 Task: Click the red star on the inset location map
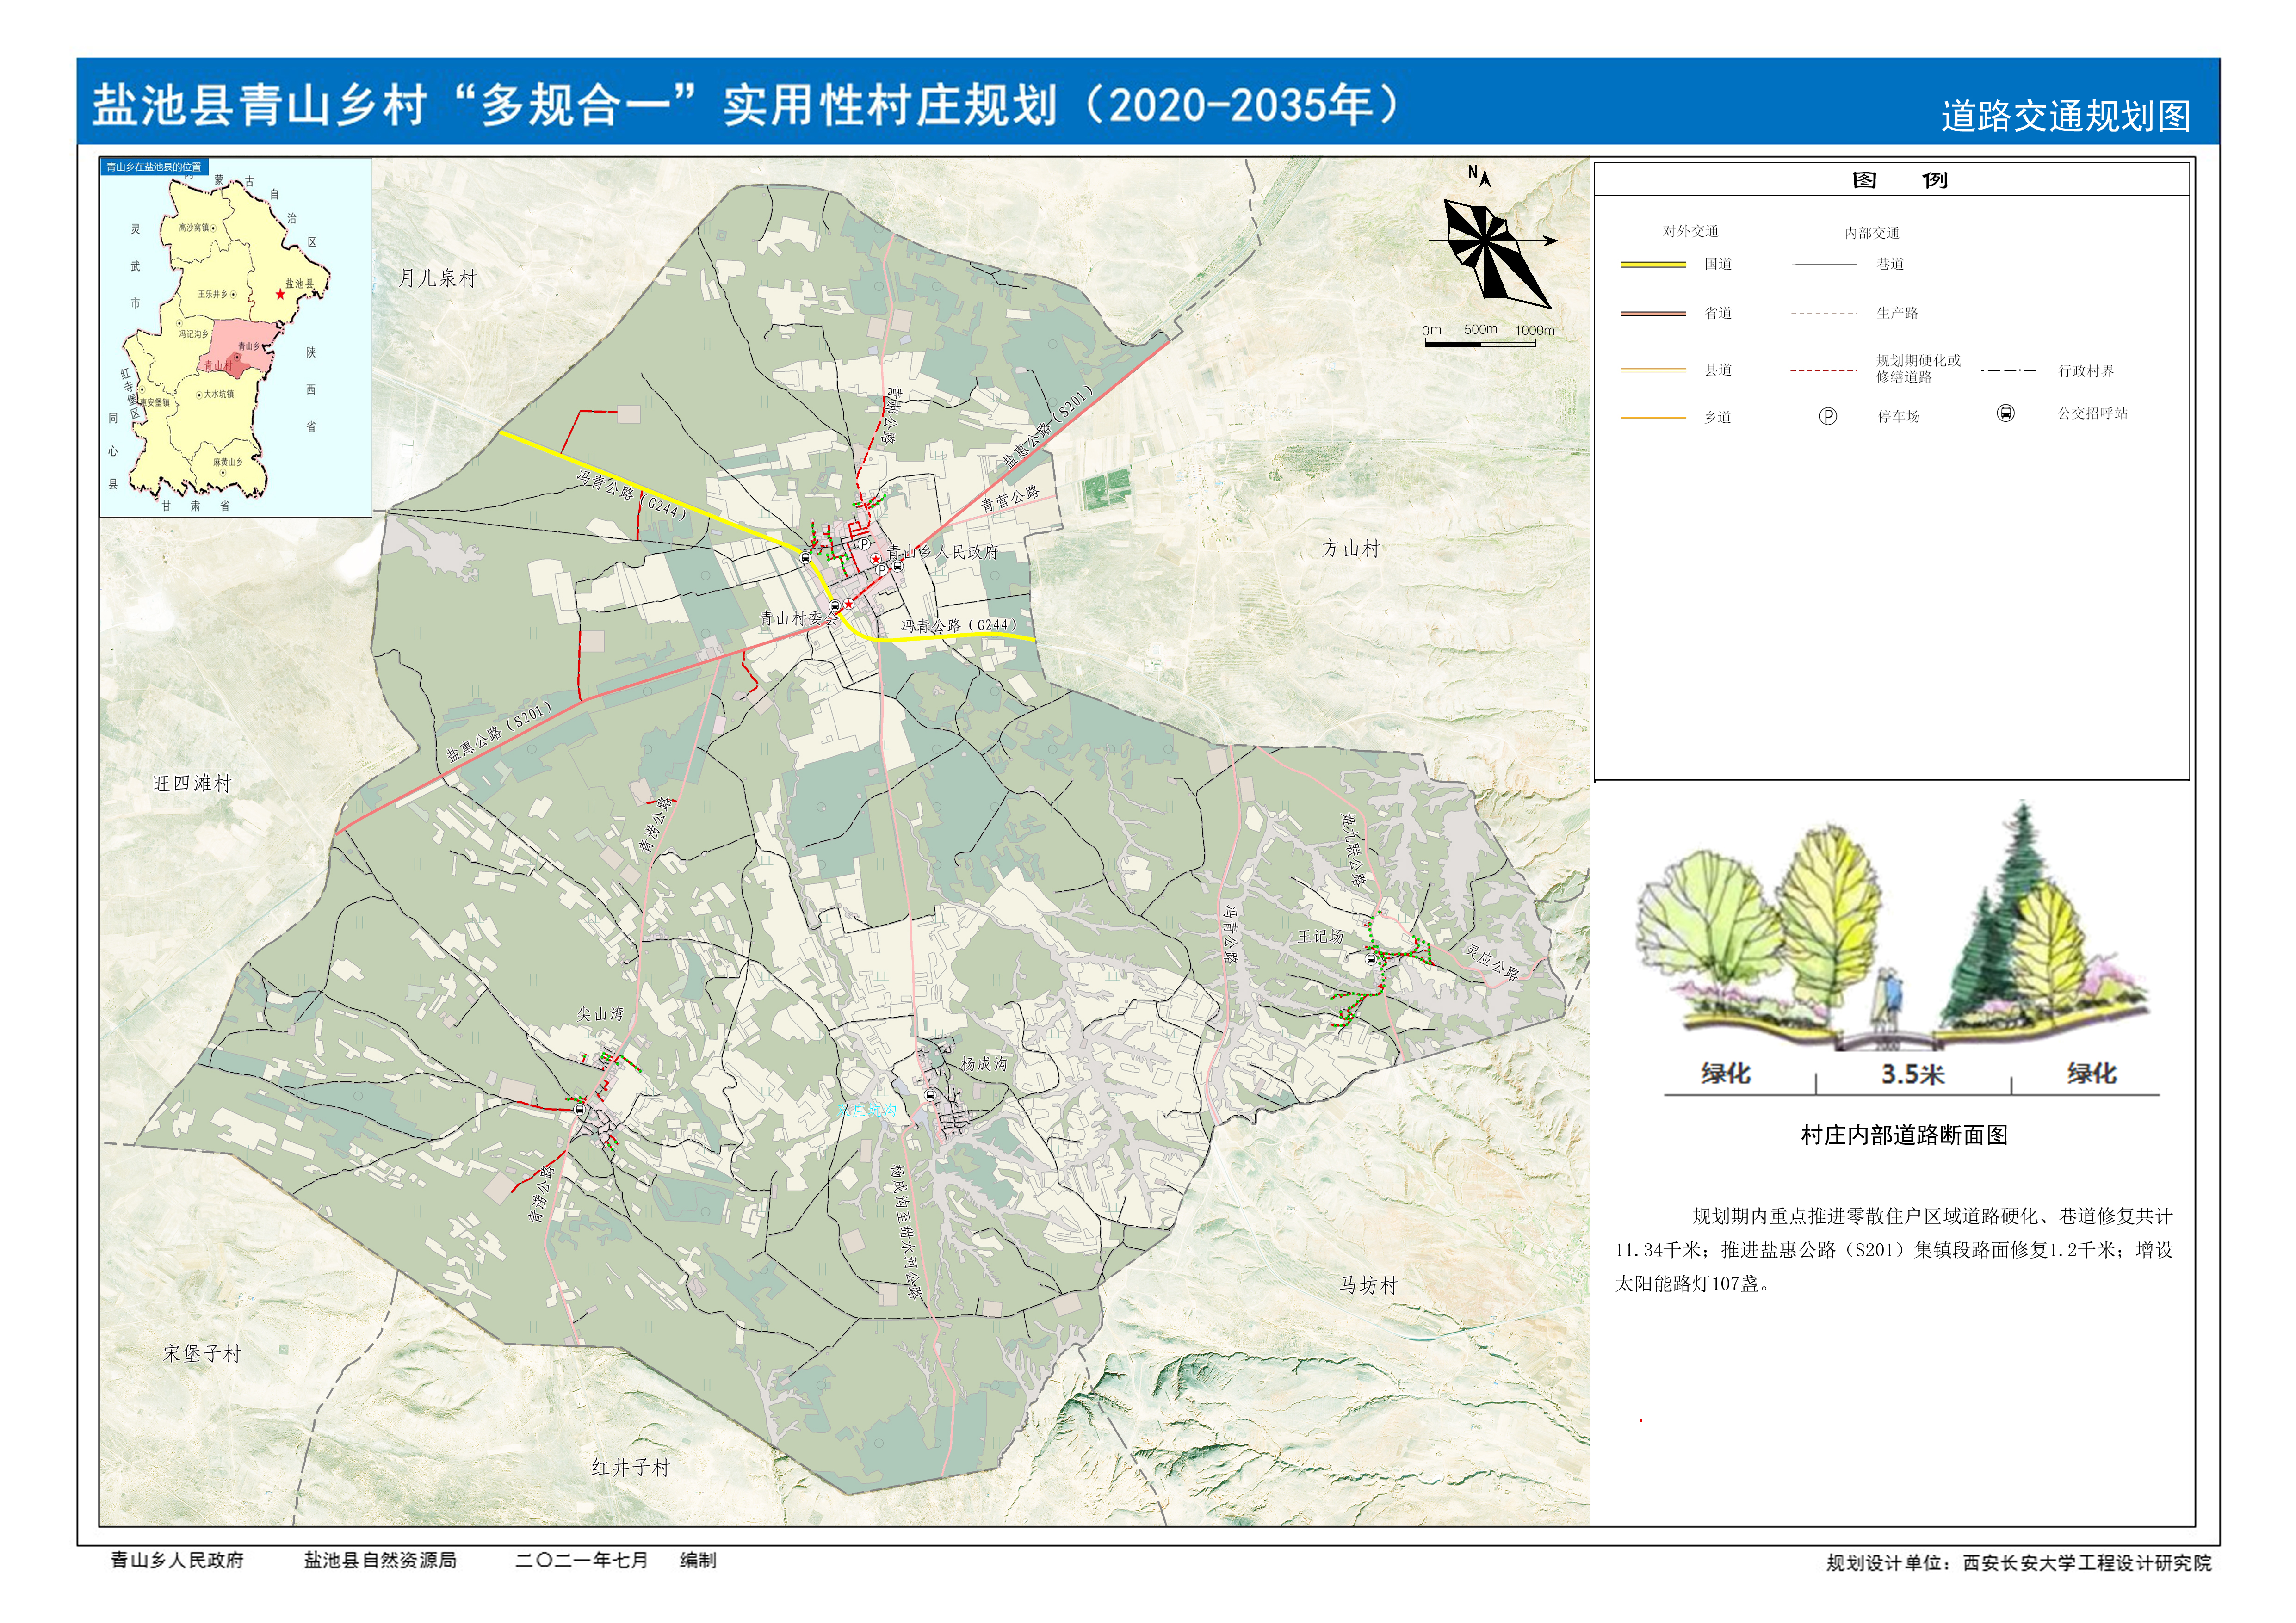tap(280, 294)
